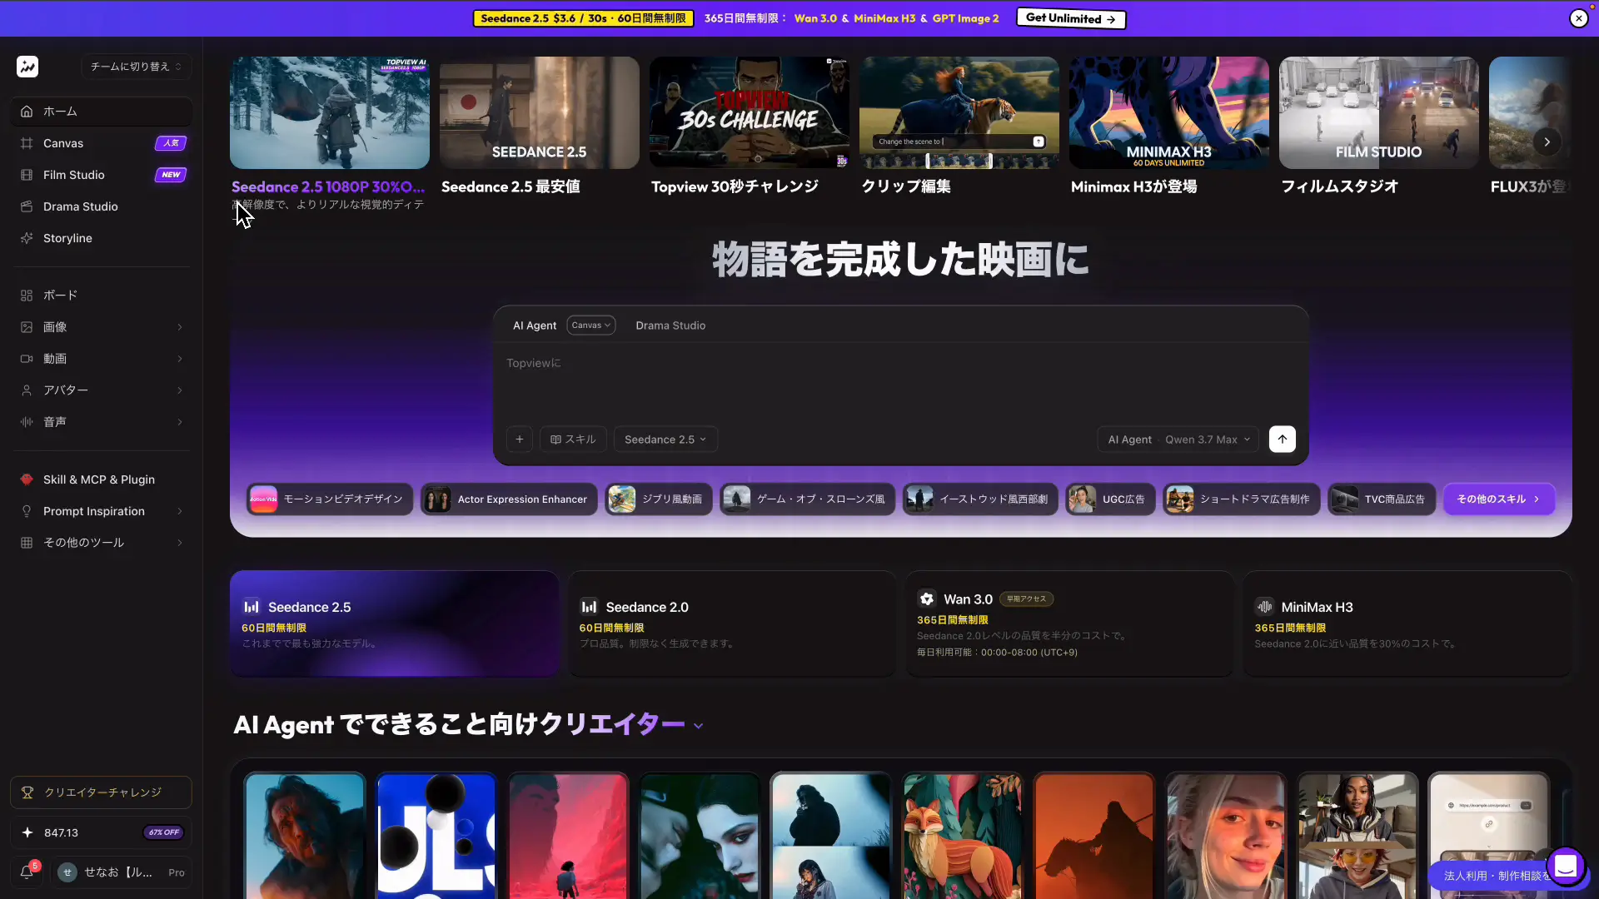
Task: Open the せなお Pro account menu
Action: pyautogui.click(x=123, y=872)
